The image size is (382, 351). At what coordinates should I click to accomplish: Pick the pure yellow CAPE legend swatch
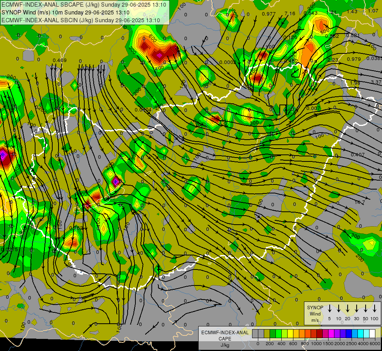pyautogui.click(x=290, y=333)
